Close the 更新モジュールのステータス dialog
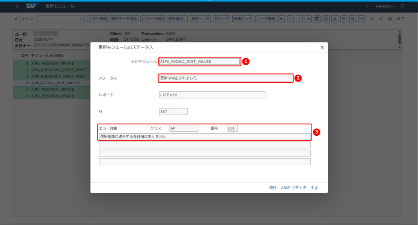The height and width of the screenshot is (225, 418). [322, 47]
